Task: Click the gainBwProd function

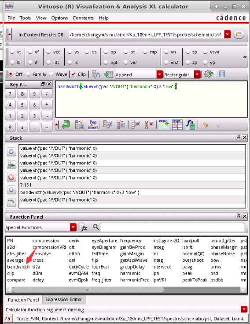Action: [133, 247]
